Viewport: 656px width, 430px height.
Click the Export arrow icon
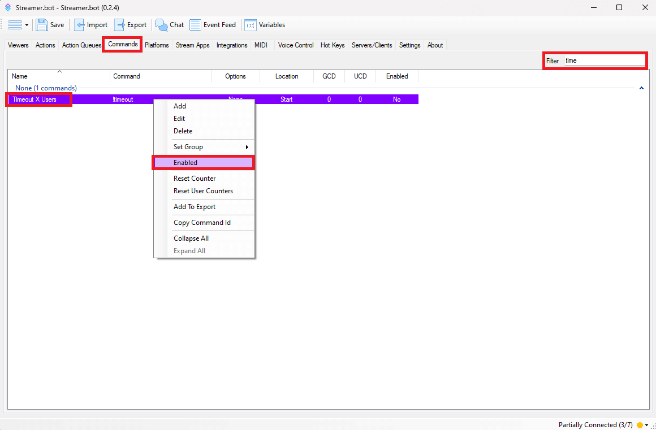pyautogui.click(x=120, y=25)
